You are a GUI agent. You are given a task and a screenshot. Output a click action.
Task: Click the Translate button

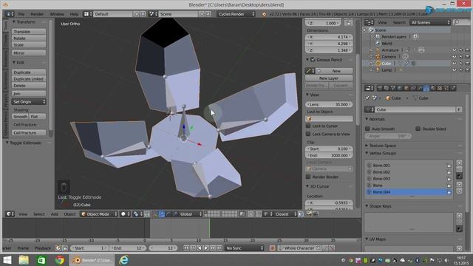29,32
